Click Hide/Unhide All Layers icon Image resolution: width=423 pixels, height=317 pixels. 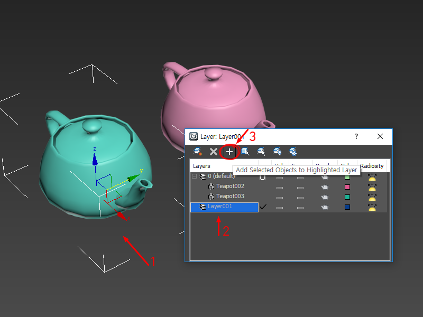coord(277,152)
